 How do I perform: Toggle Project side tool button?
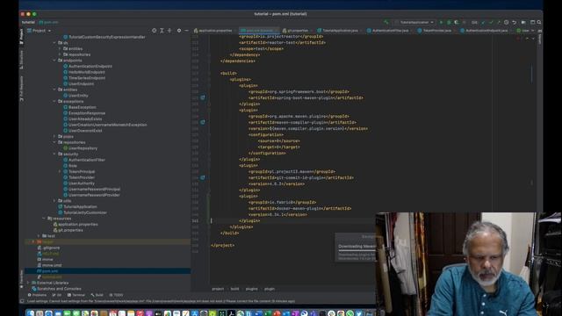click(x=21, y=37)
